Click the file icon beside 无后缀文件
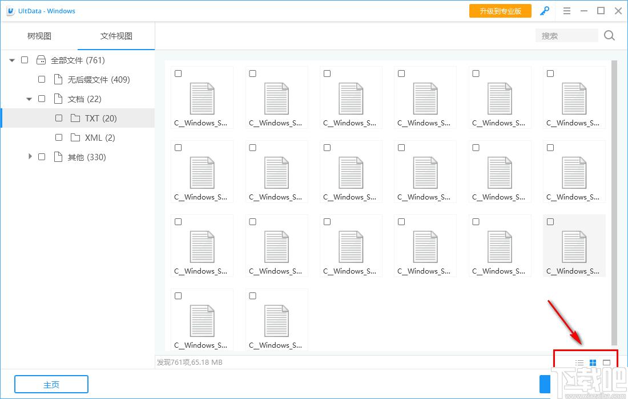Image resolution: width=628 pixels, height=399 pixels. coord(58,79)
